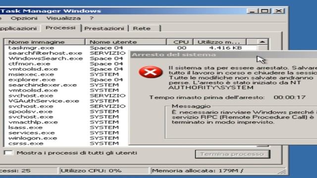Open the Visualizza menu
The height and width of the screenshot is (178, 317).
63,18
